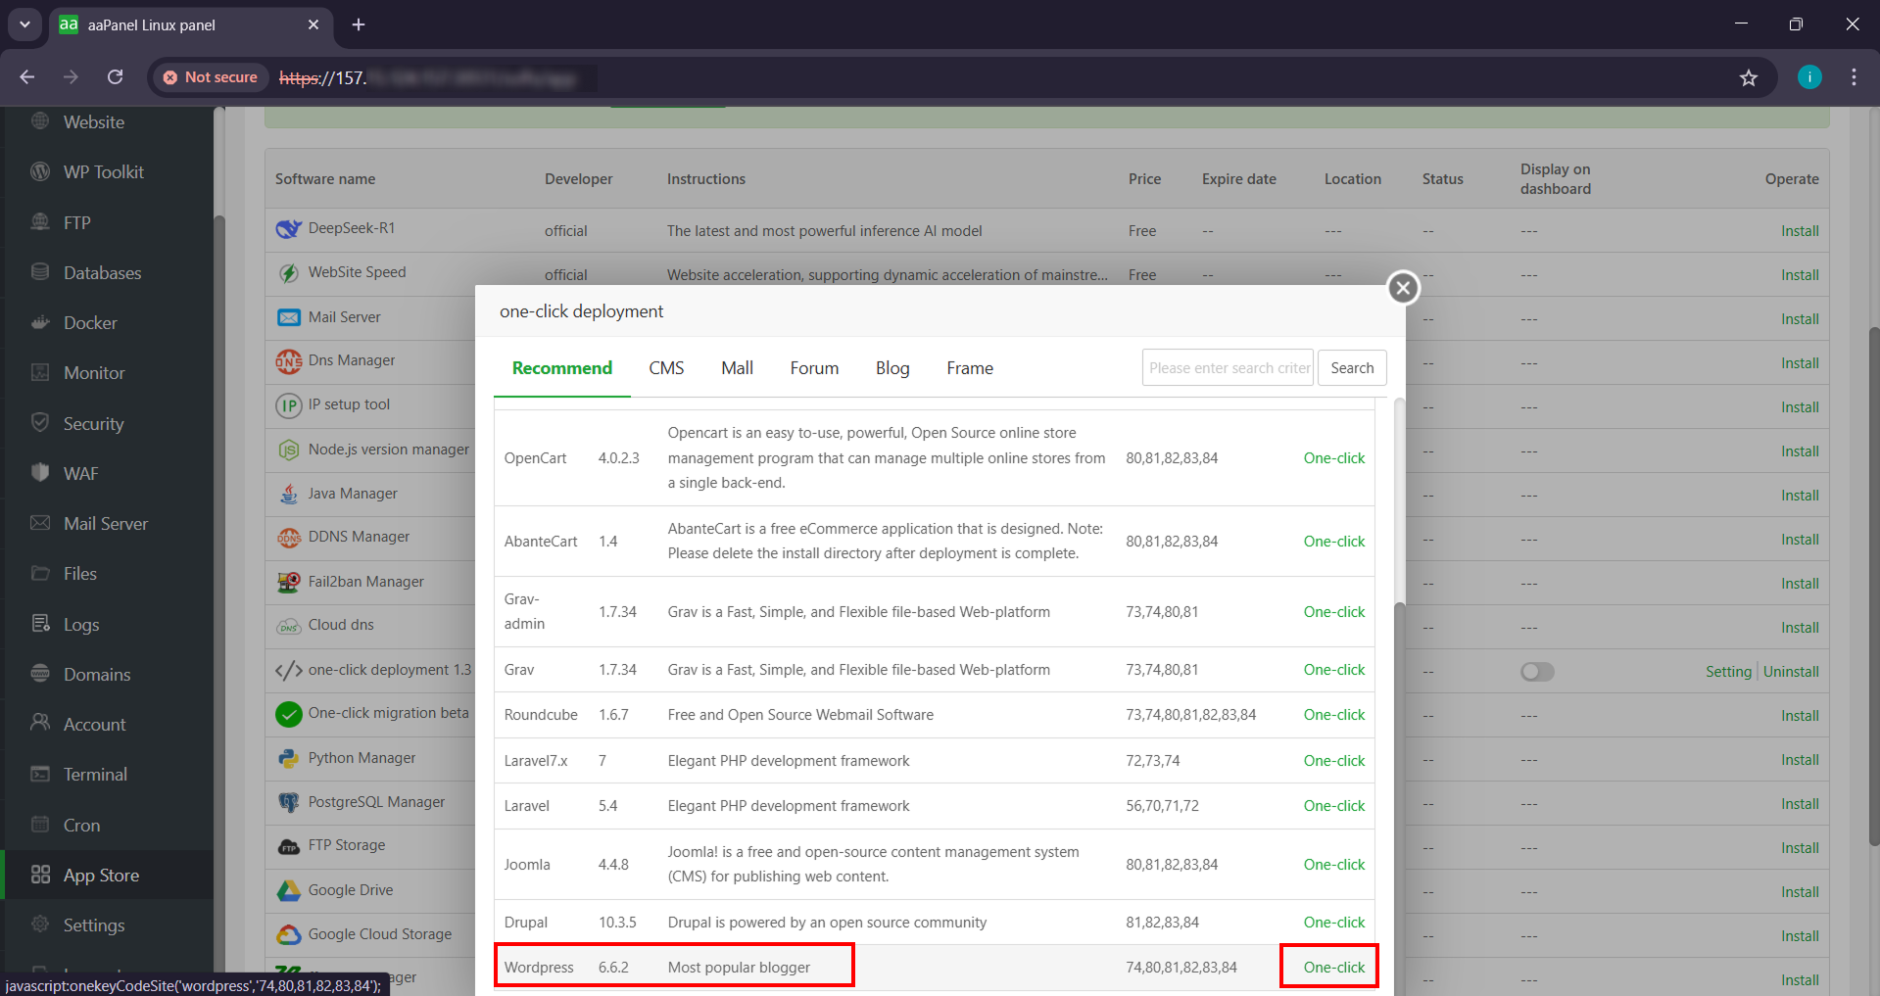This screenshot has height=996, width=1880.
Task: Toggle dashboard display for one-click deployment
Action: coord(1536,671)
